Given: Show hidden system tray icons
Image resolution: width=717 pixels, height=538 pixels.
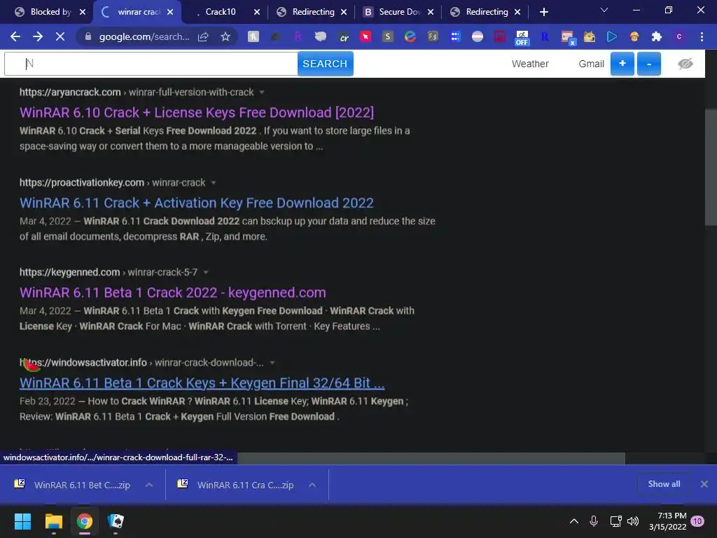Looking at the screenshot, I should pos(574,521).
